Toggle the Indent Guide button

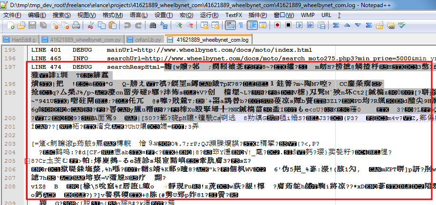(252, 25)
